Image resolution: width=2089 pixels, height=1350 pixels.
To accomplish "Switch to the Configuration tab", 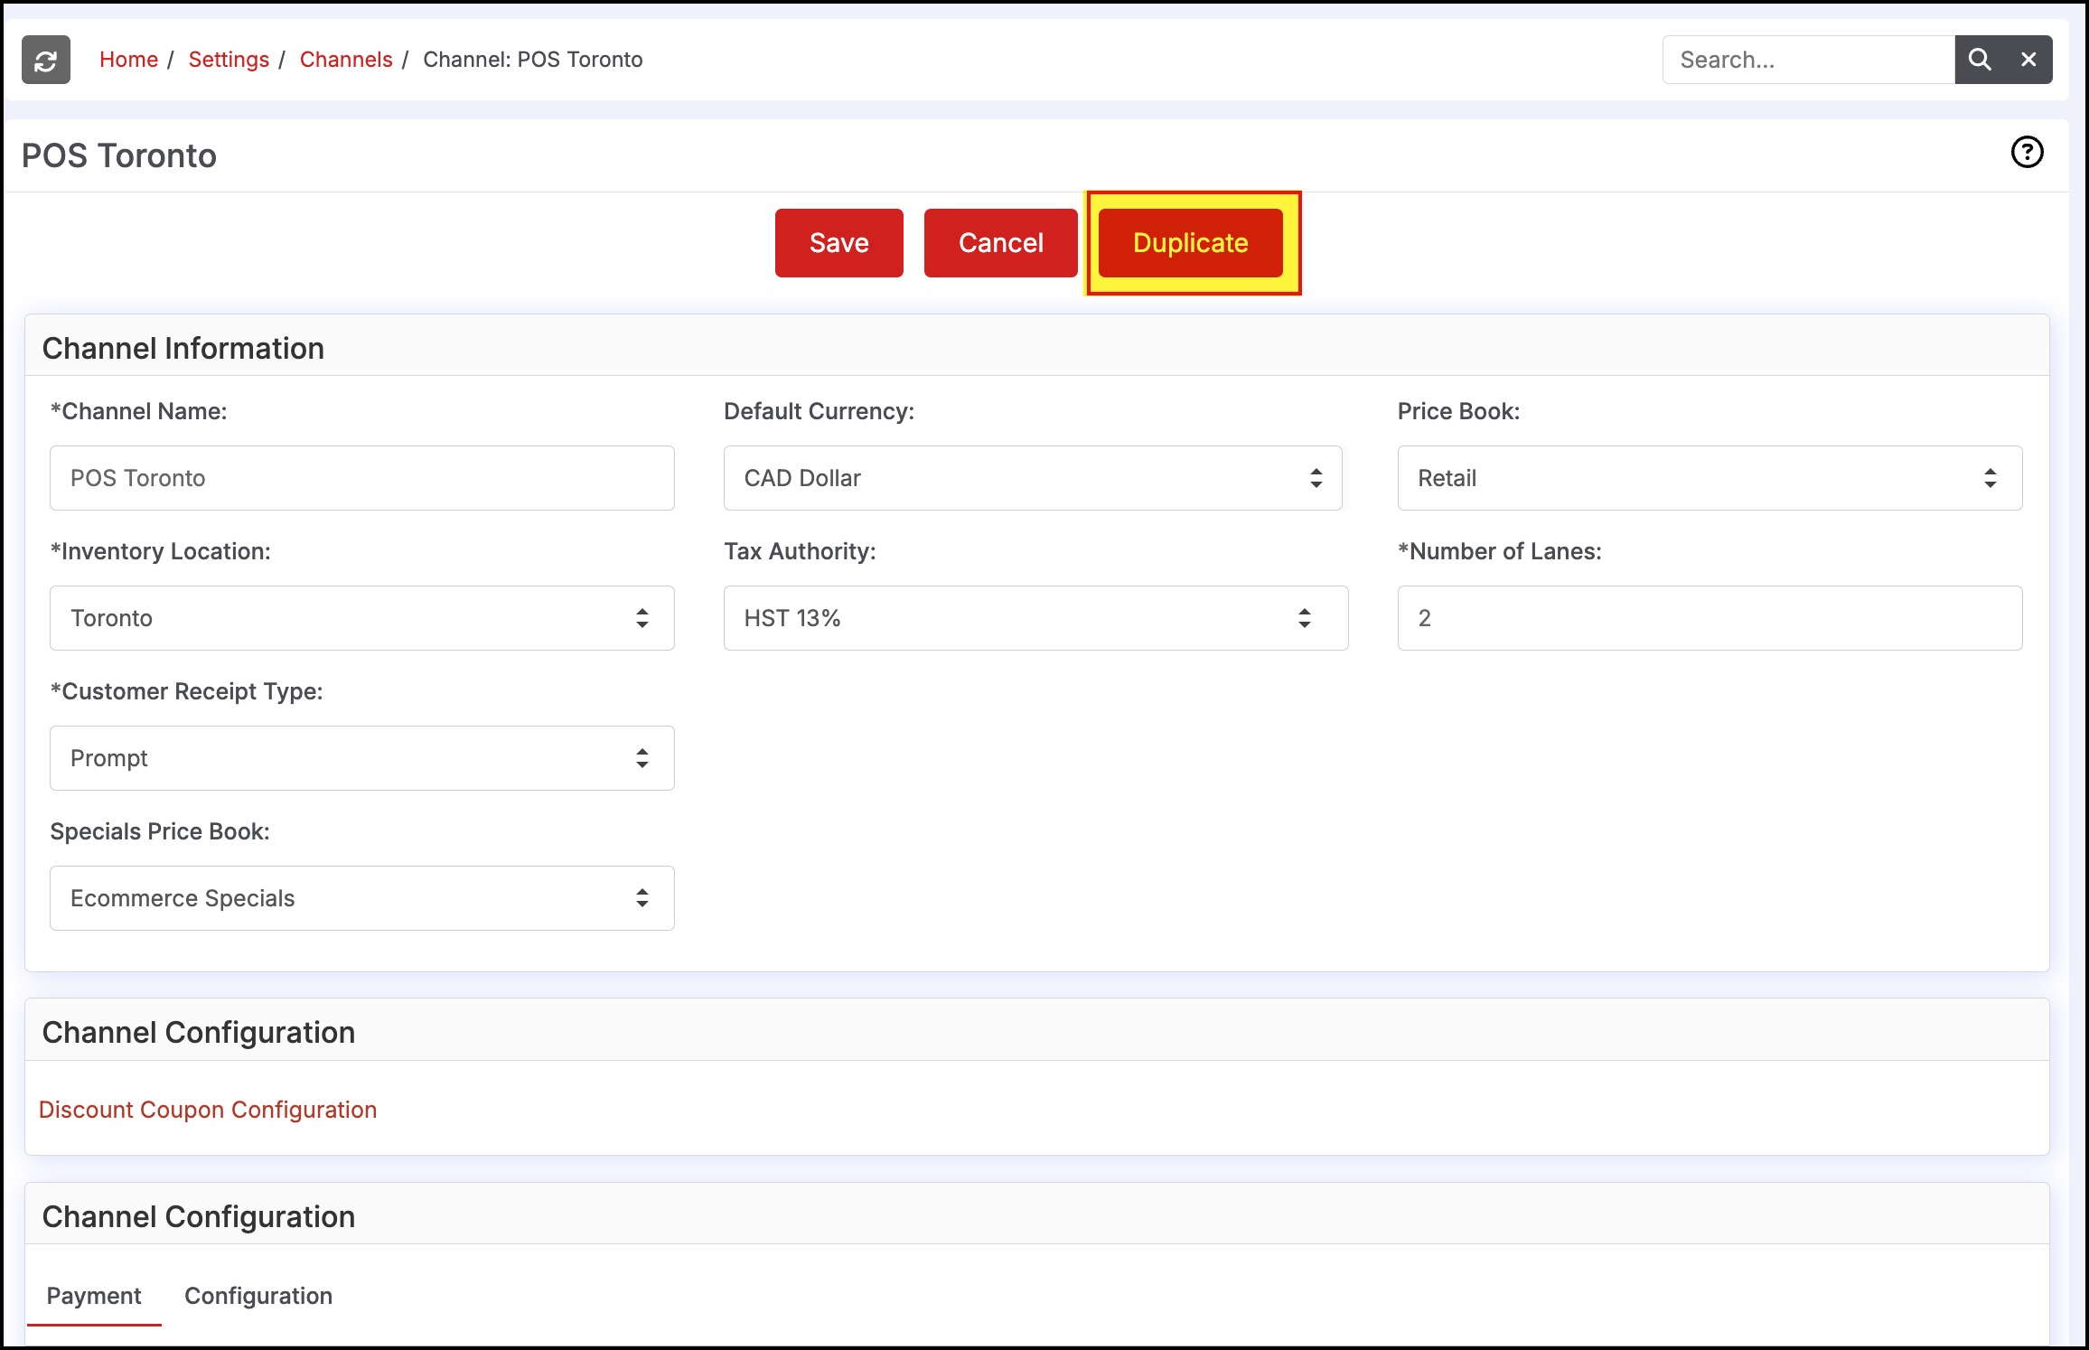I will (258, 1296).
